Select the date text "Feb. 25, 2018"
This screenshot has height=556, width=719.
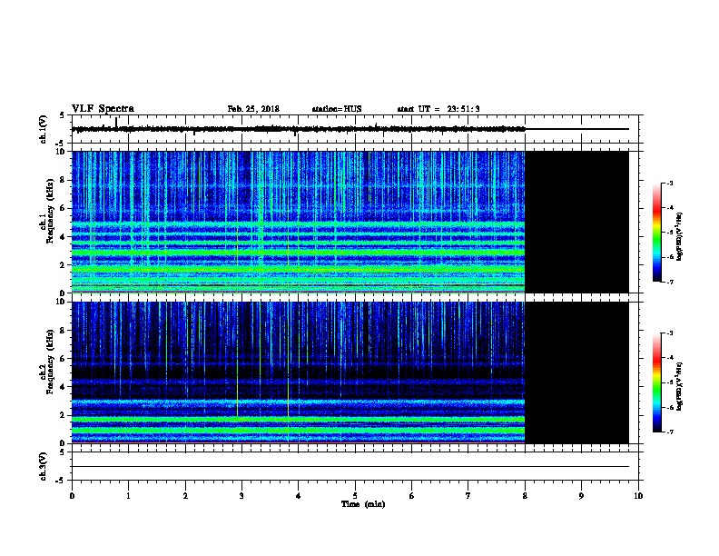click(253, 109)
